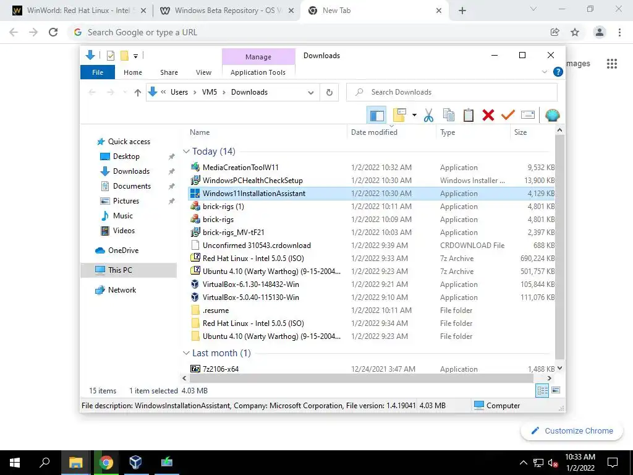Click Users in the address breadcrumb

tap(179, 92)
